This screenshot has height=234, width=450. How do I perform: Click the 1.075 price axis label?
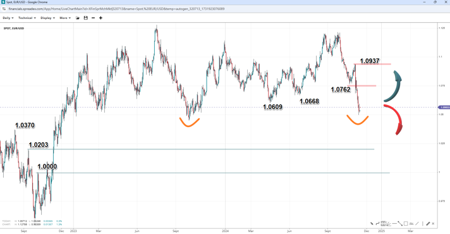tap(442, 85)
